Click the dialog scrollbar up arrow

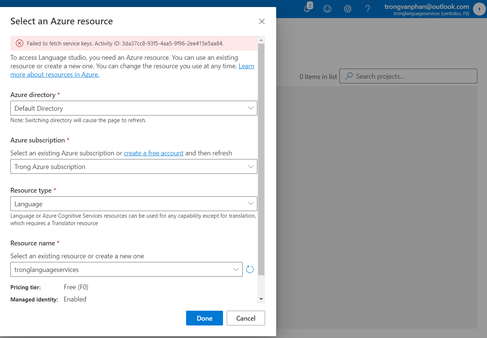(x=261, y=40)
